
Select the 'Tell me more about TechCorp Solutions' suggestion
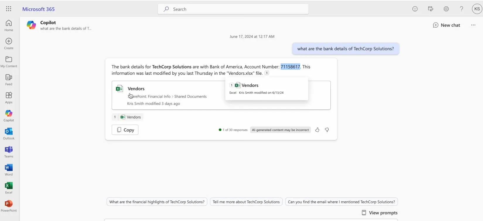[246, 202]
